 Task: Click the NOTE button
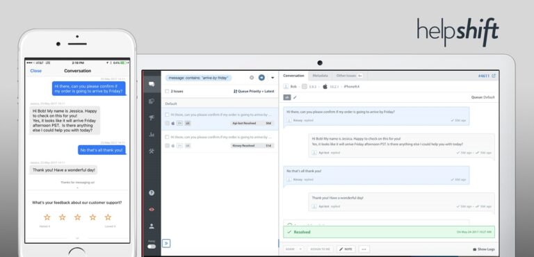pyautogui.click(x=346, y=249)
